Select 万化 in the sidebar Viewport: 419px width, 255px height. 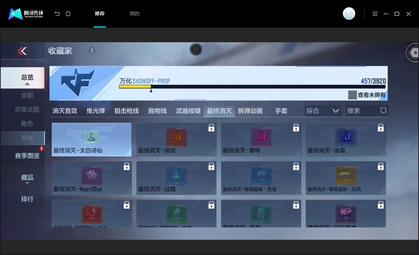(23, 138)
